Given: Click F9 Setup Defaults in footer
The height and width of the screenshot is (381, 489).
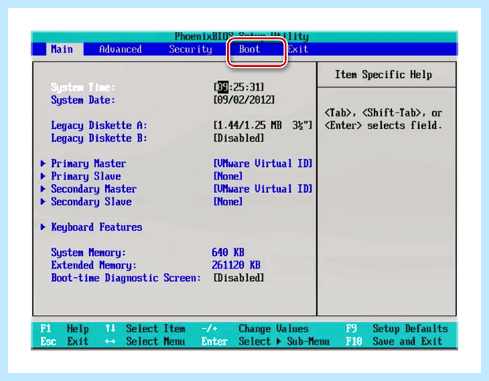Looking at the screenshot, I should pos(397,329).
